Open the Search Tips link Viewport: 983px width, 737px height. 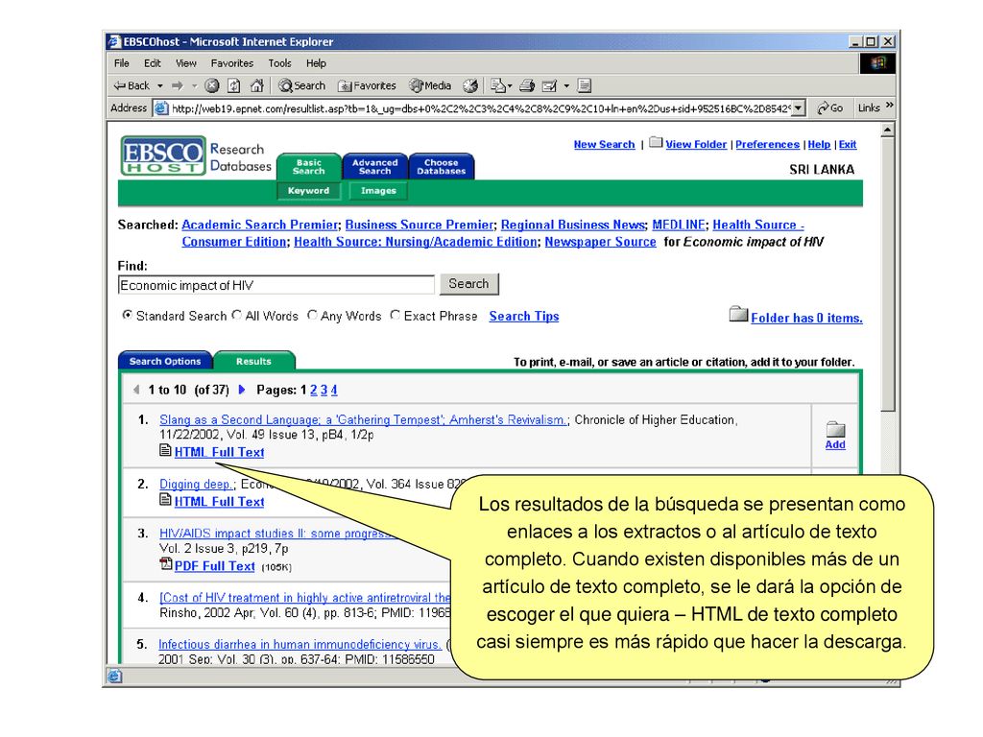click(524, 316)
